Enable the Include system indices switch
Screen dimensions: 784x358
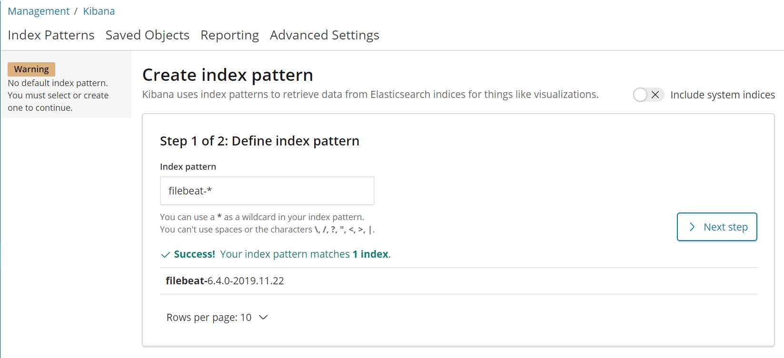pyautogui.click(x=648, y=95)
